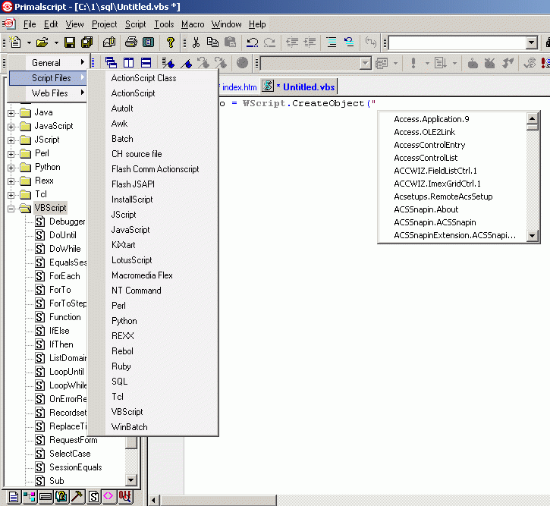Click the Tile horizontally icon

click(x=146, y=63)
